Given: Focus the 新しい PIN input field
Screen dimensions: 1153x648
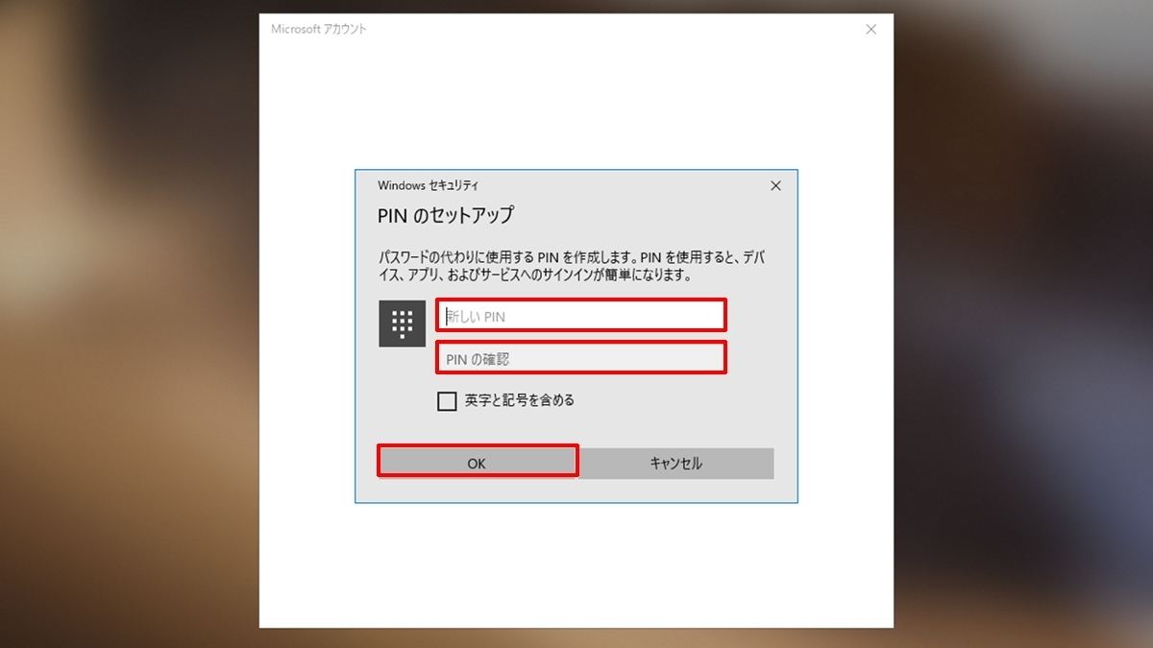Looking at the screenshot, I should 580,315.
